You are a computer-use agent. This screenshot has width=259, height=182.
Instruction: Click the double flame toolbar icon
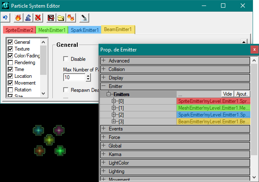click(x=70, y=18)
